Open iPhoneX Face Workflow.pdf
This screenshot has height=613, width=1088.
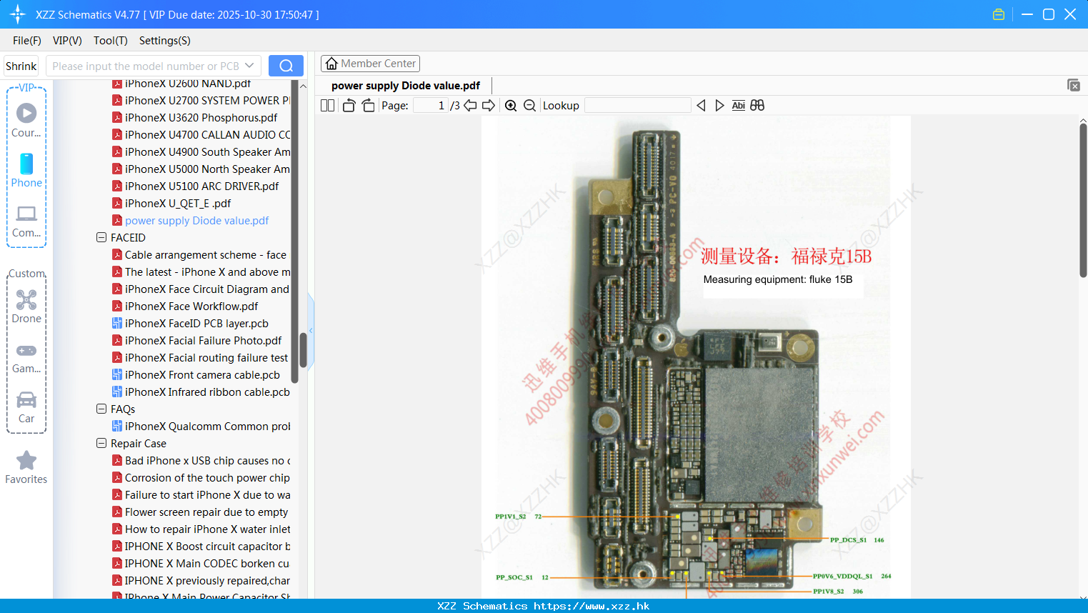point(185,306)
